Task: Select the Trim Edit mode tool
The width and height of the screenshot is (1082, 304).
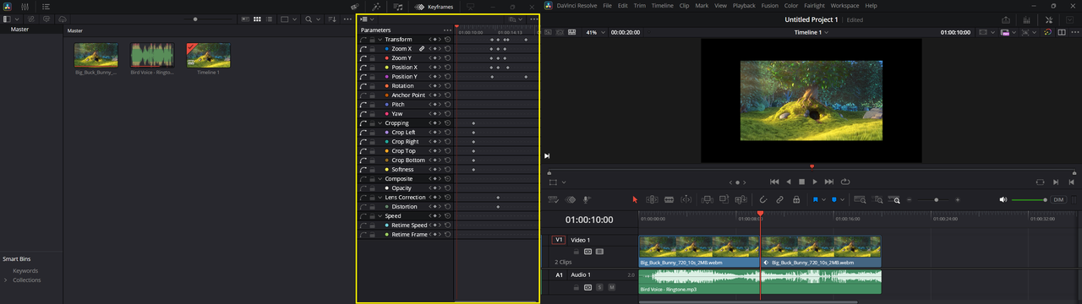Action: (x=652, y=200)
